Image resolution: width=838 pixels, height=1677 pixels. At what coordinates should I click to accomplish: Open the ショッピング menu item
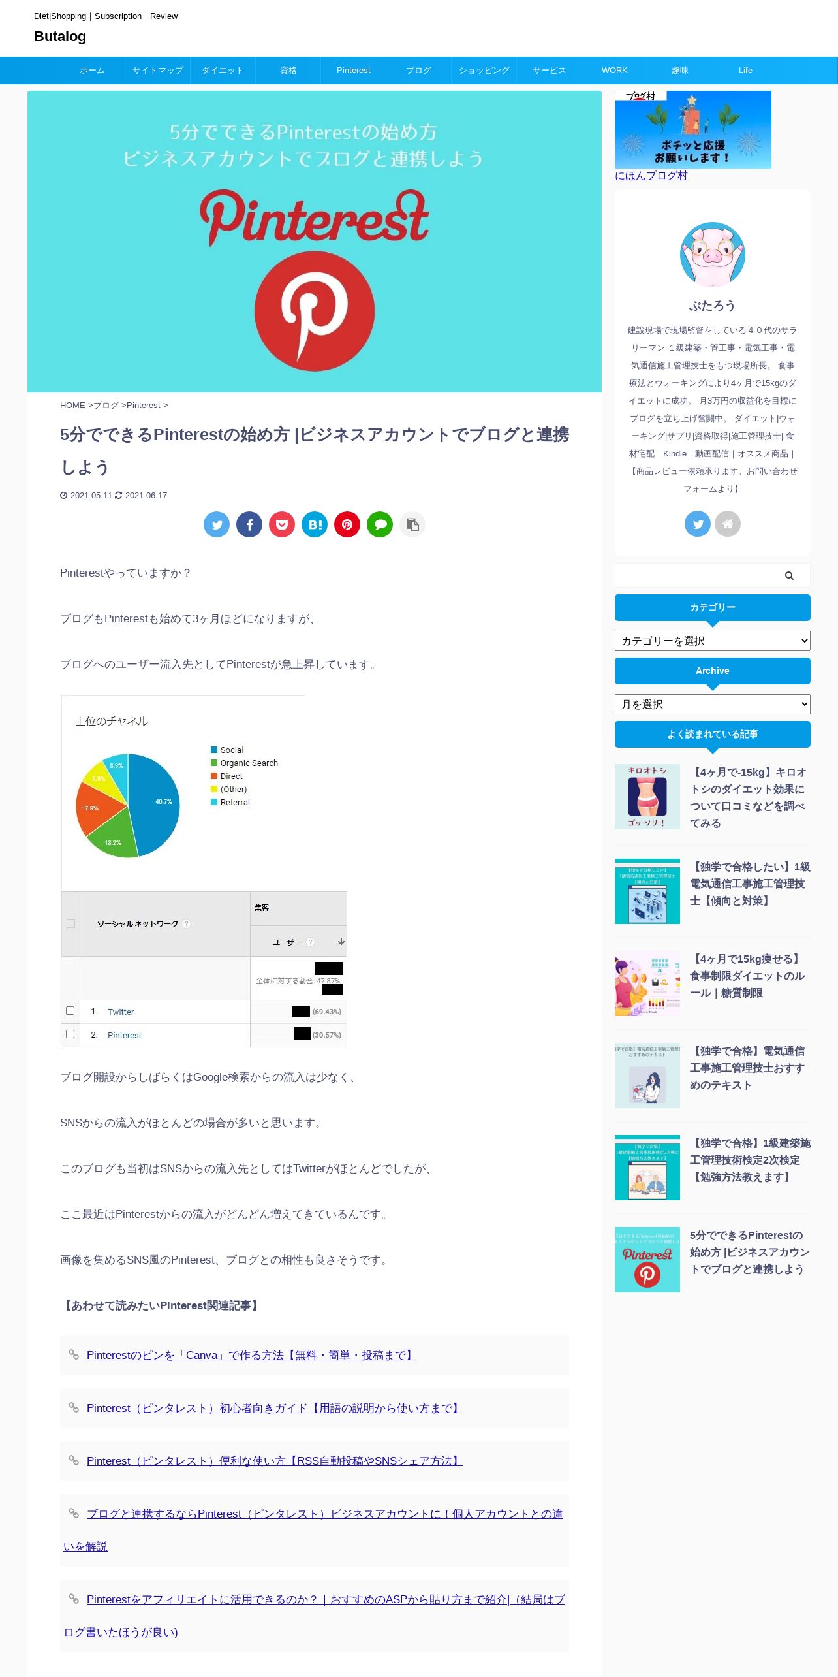tap(484, 71)
